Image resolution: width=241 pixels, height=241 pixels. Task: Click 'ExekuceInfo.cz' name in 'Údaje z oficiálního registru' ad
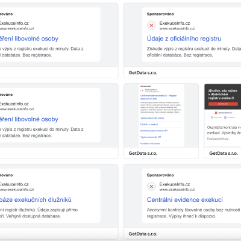tap(175, 23)
